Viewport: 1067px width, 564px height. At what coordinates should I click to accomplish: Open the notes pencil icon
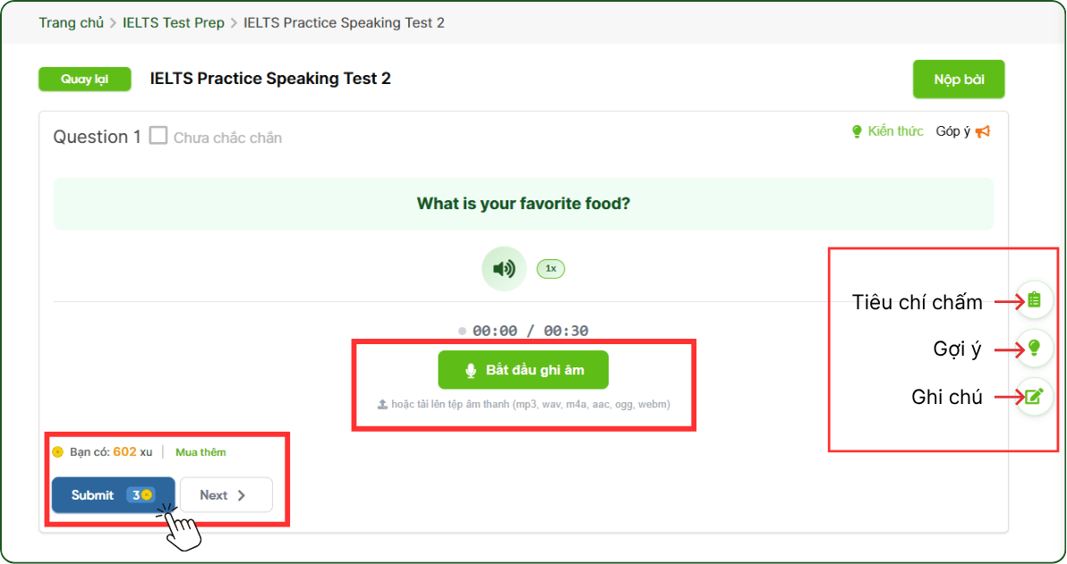pyautogui.click(x=1034, y=396)
